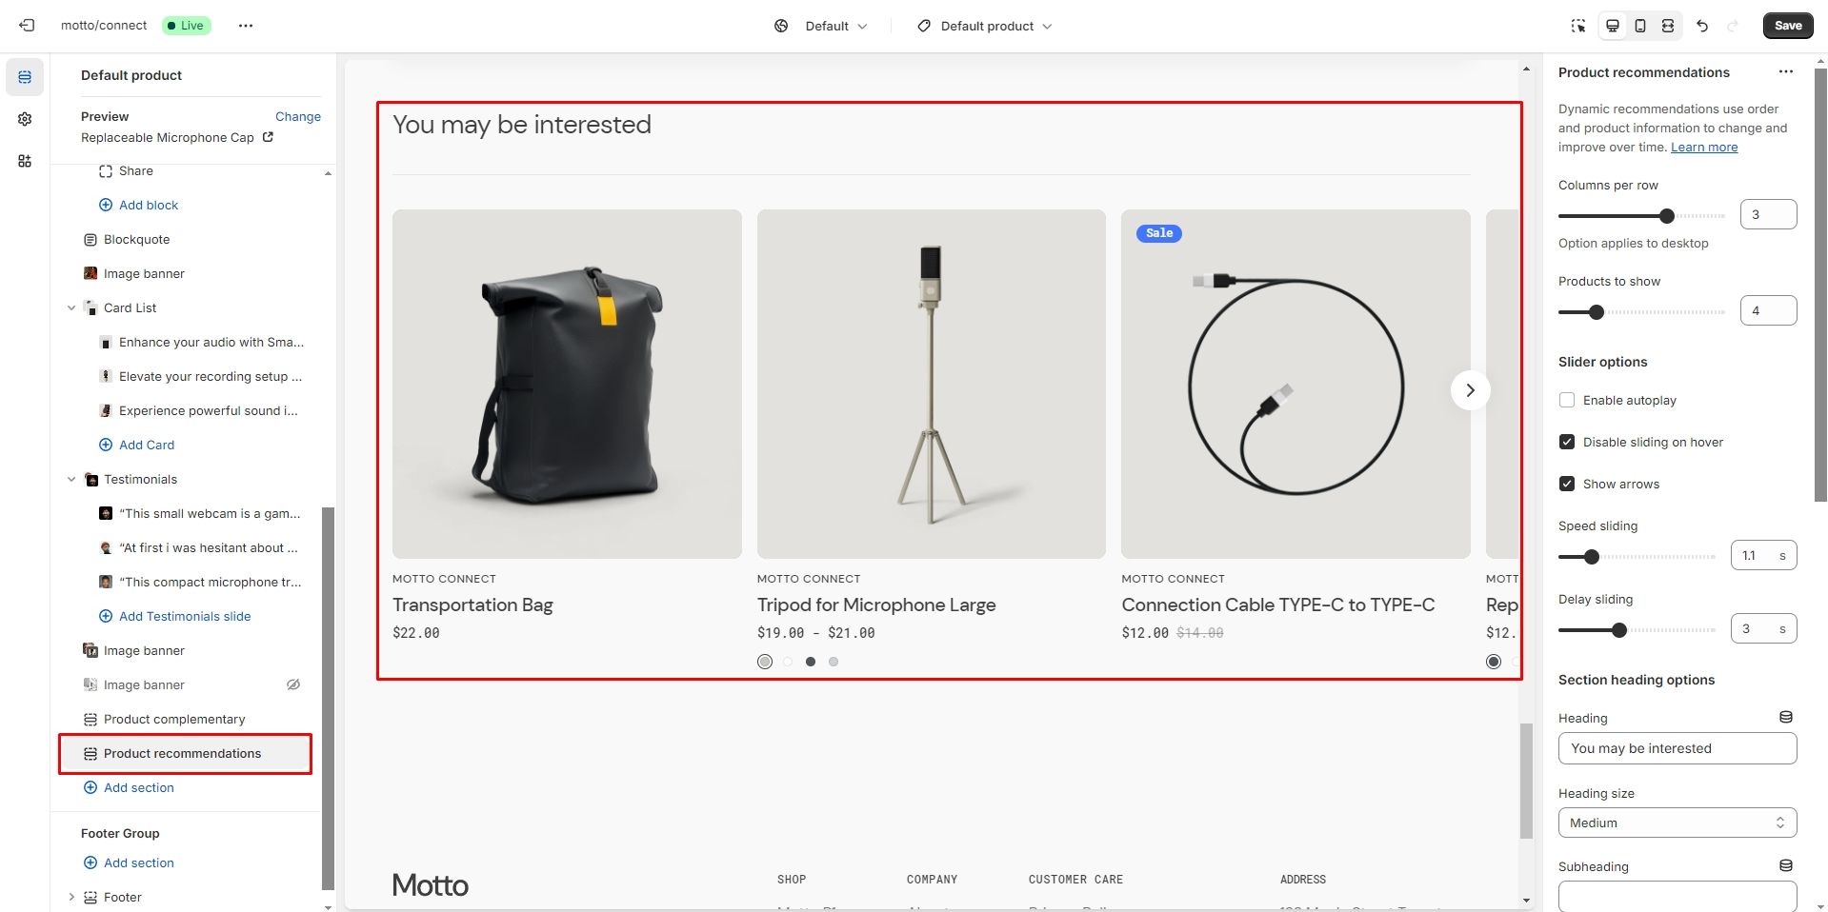The width and height of the screenshot is (1828, 912).
Task: Click the Save button
Action: point(1787,26)
